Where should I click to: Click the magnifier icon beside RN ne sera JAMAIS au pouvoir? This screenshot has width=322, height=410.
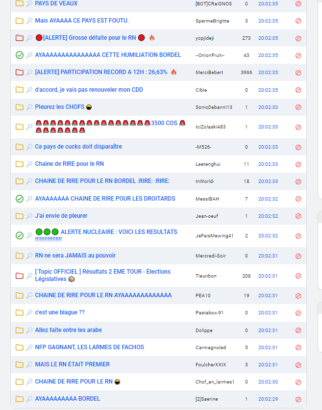coord(29,256)
